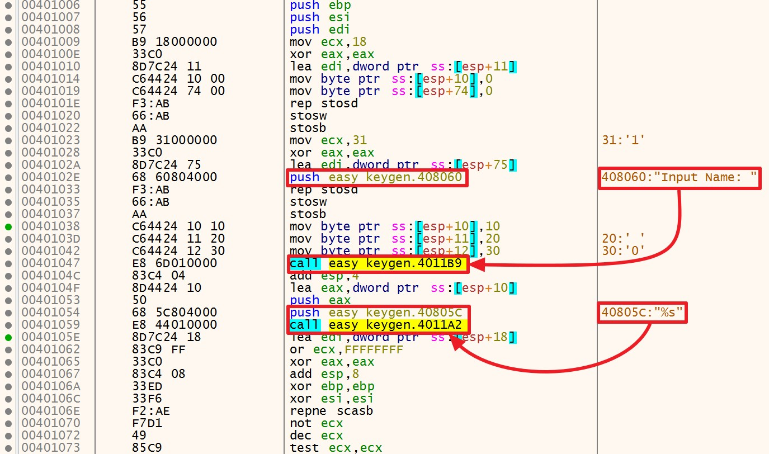This screenshot has width=769, height=454.
Task: Select instruction mov byte ptr [esp+74],0
Action: [391, 91]
